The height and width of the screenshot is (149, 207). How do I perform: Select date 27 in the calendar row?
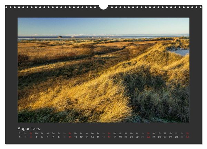click(165, 137)
